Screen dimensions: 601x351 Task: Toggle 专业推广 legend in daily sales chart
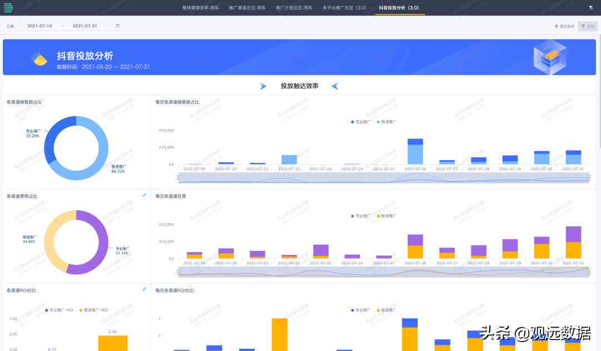(360, 122)
